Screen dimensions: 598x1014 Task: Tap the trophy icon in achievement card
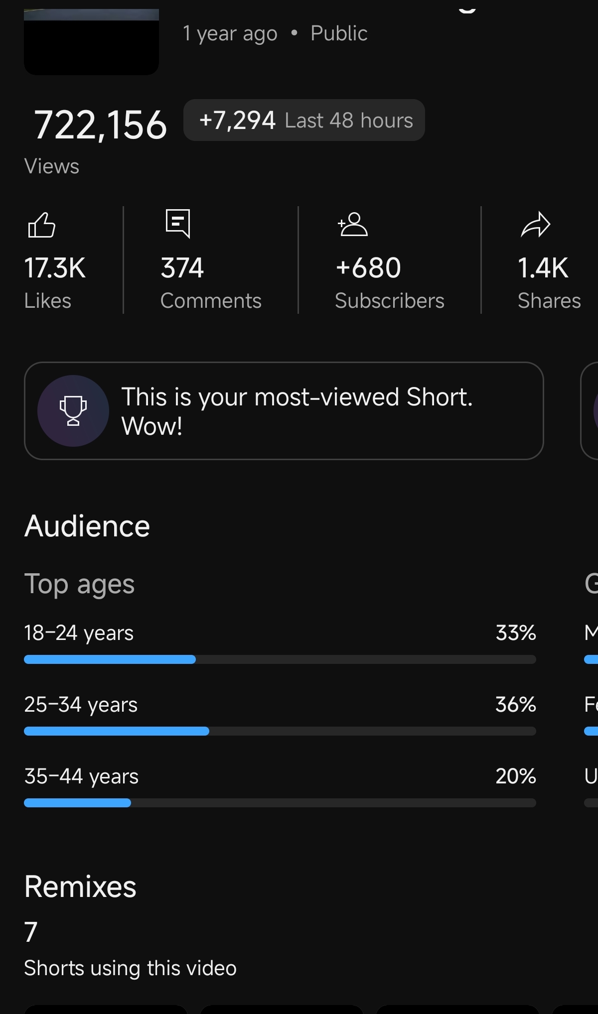(x=73, y=411)
